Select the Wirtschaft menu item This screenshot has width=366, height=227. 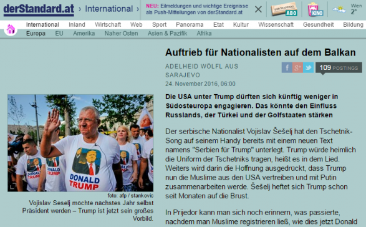click(108, 24)
